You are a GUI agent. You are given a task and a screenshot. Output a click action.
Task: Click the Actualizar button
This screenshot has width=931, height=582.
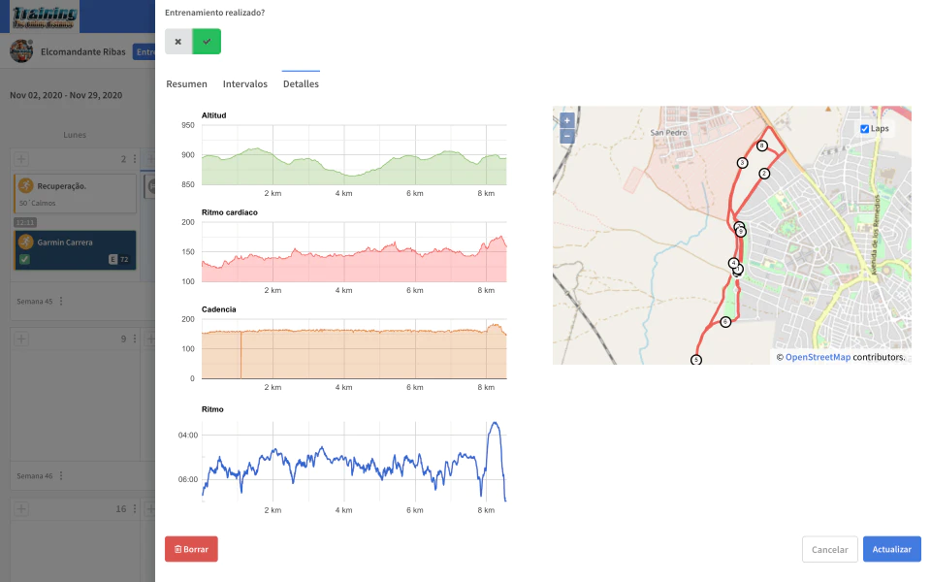[892, 549]
